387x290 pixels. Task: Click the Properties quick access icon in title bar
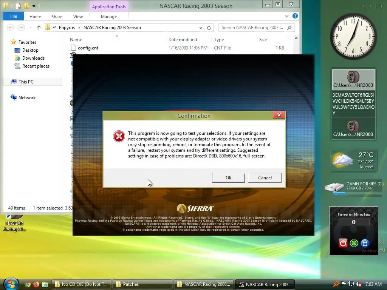(19, 5)
